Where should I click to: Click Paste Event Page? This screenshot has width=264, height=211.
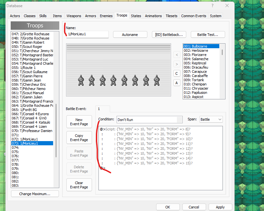(x=79, y=153)
